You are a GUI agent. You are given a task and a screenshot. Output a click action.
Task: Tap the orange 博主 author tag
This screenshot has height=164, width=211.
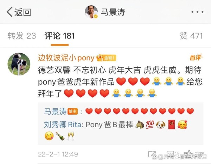pyautogui.click(x=73, y=111)
